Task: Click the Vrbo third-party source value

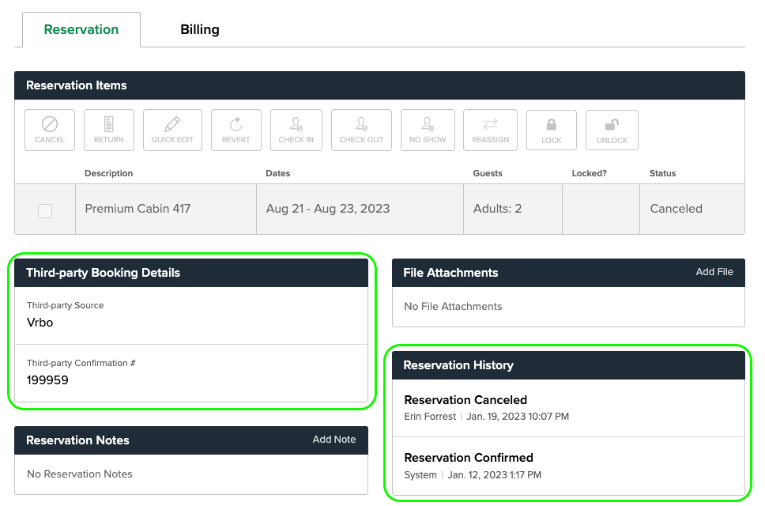Action: [40, 323]
